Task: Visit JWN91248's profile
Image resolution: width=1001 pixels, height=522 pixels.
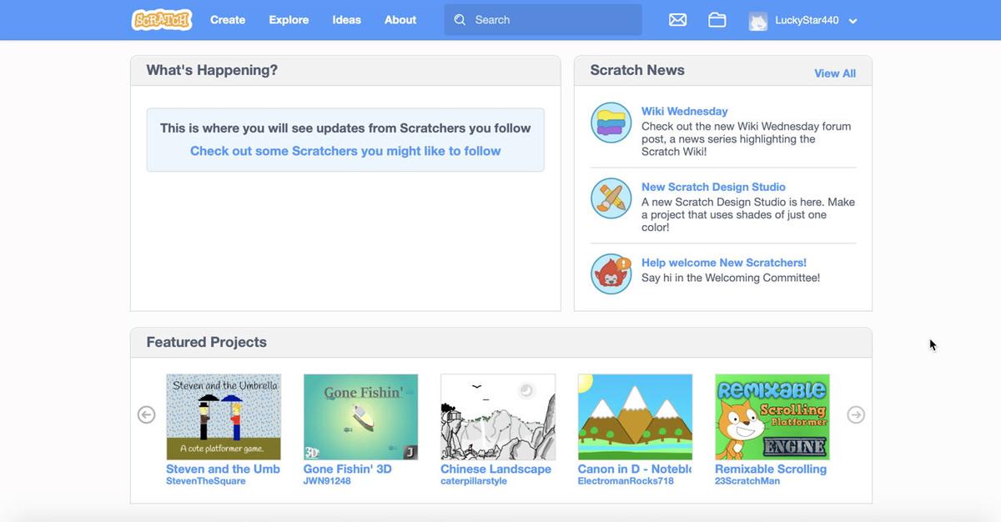Action: click(328, 481)
